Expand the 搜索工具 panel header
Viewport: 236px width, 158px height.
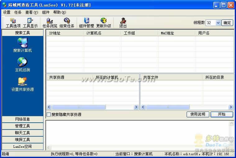(x=23, y=33)
